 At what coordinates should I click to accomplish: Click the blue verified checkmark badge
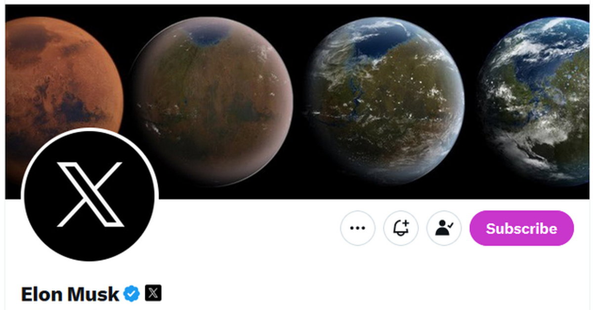131,293
